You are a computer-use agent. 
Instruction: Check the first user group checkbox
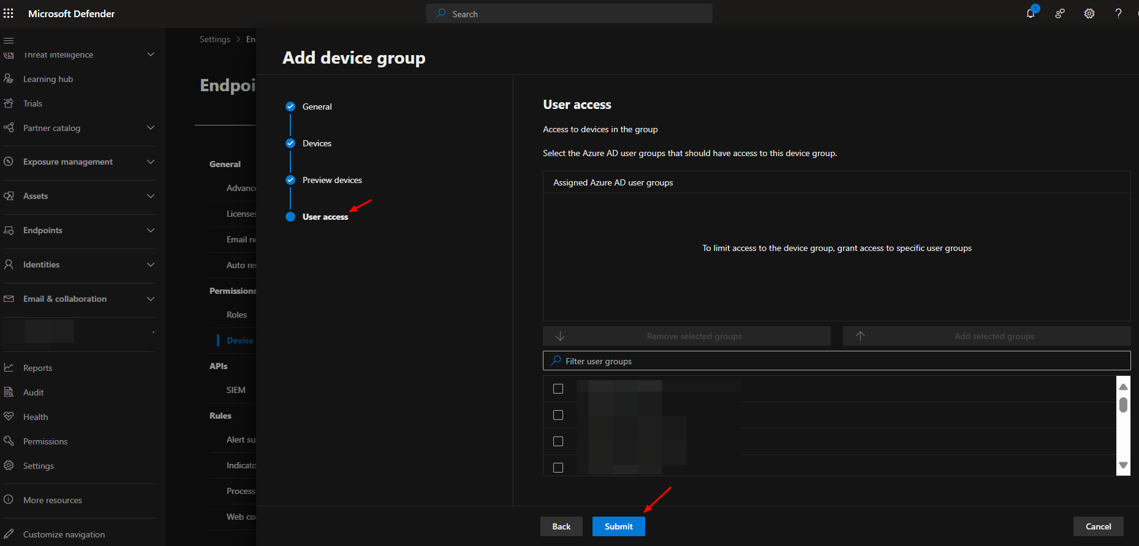pos(558,389)
